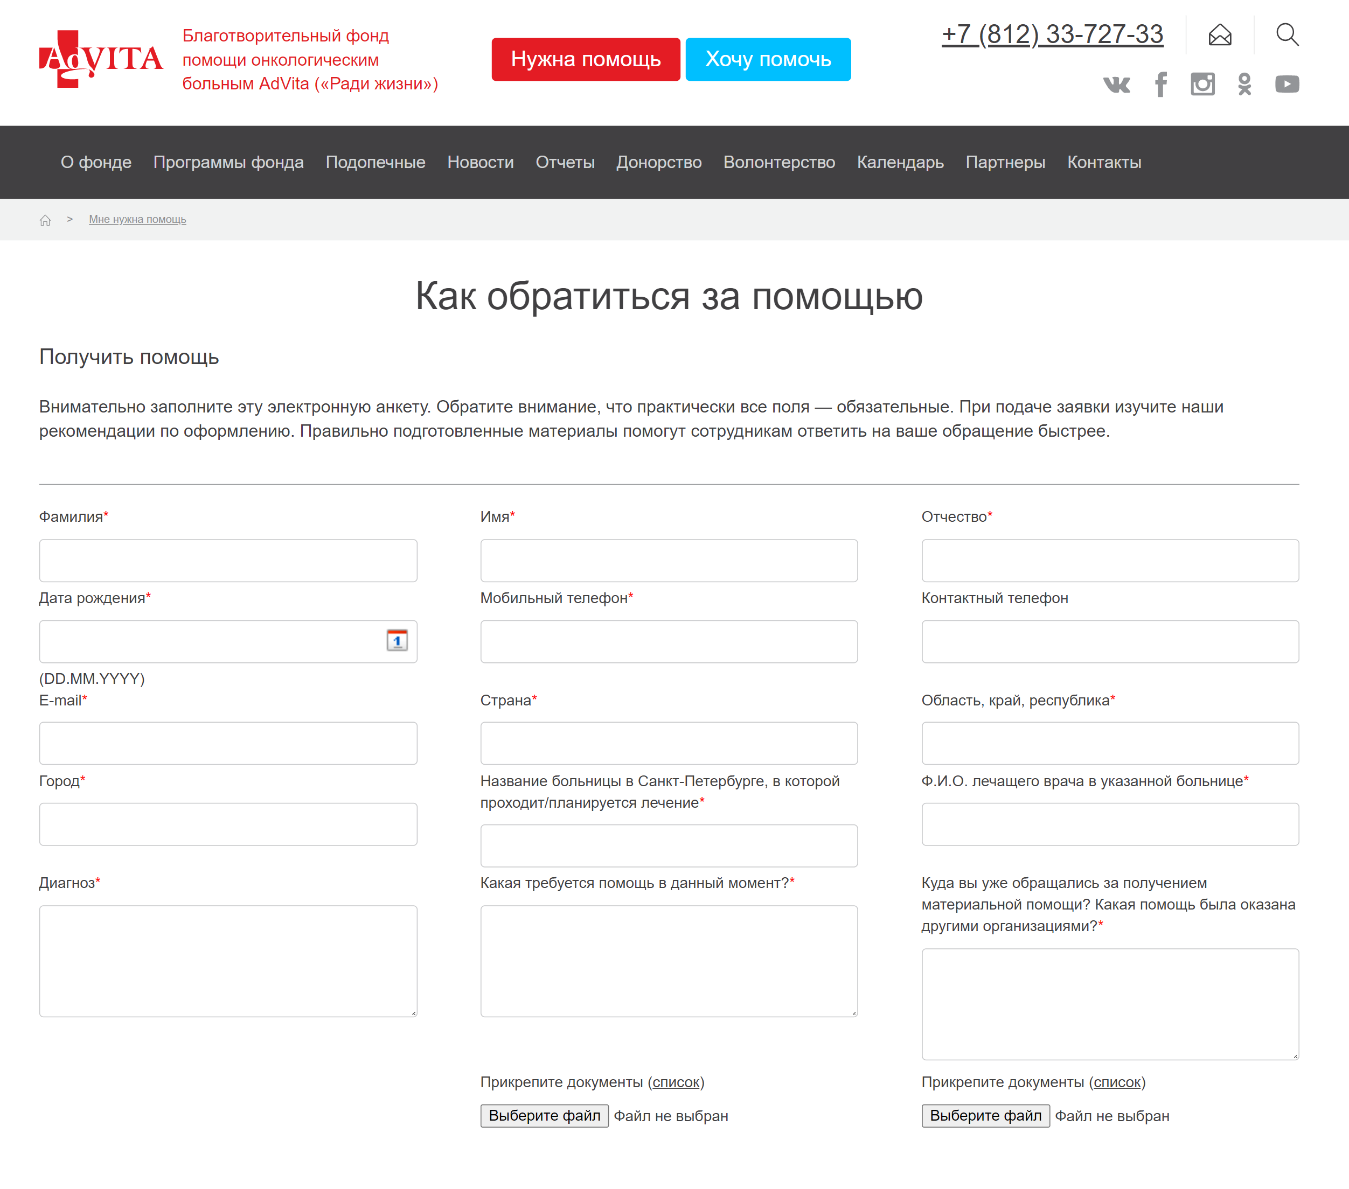Open the search magnifier icon
This screenshot has width=1349, height=1189.
coord(1287,34)
